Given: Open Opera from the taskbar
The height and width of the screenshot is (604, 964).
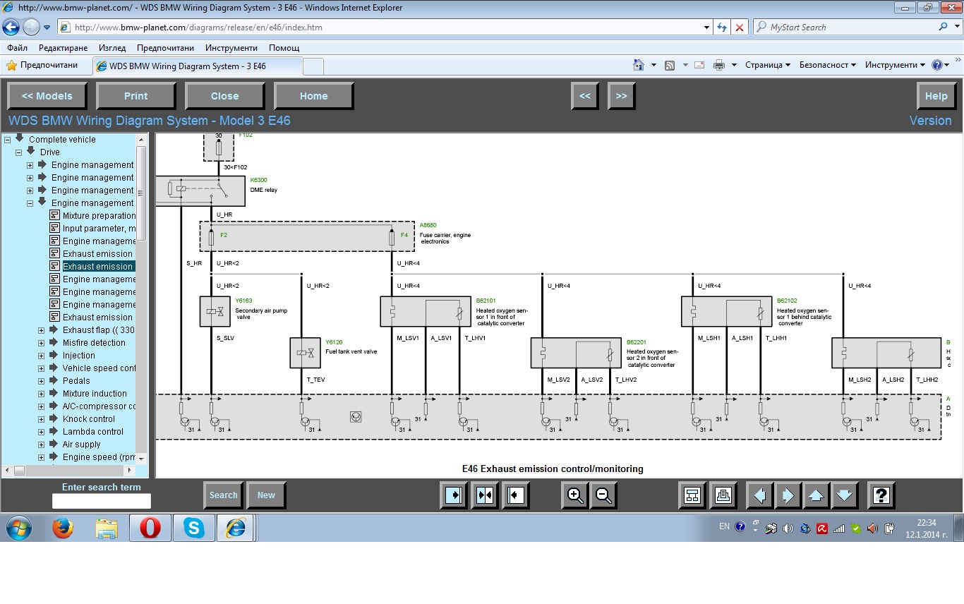Looking at the screenshot, I should tap(150, 528).
